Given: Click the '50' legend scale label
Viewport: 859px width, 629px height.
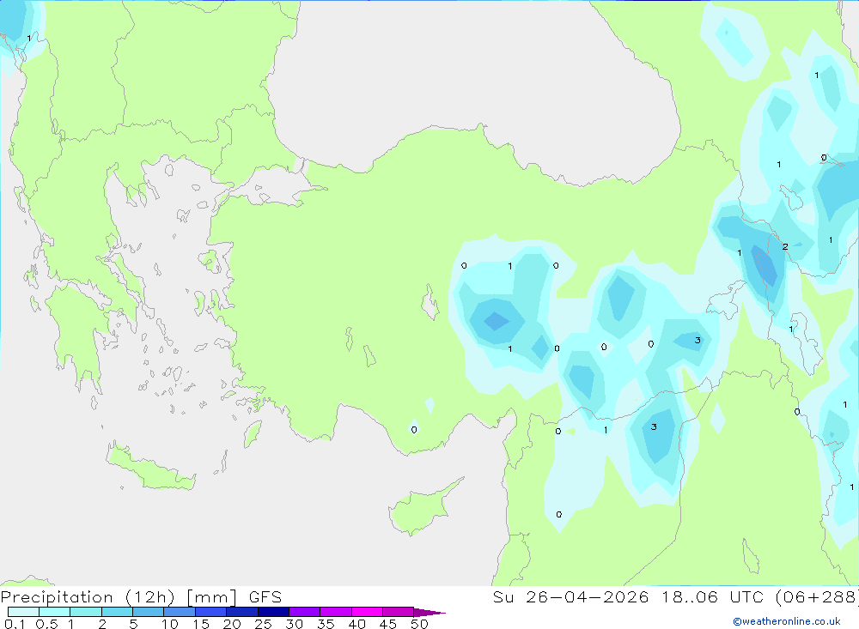Looking at the screenshot, I should point(419,624).
